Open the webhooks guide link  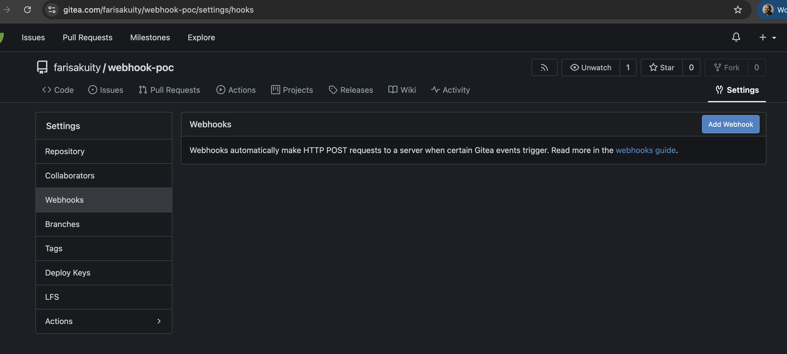(x=645, y=150)
